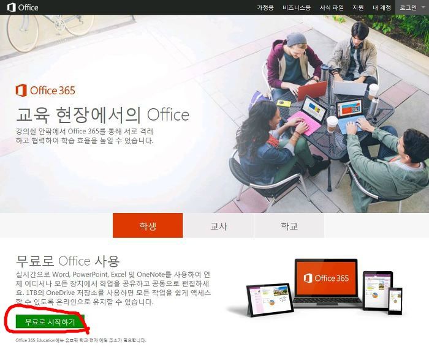Go to 내 계정 page

tap(382, 8)
